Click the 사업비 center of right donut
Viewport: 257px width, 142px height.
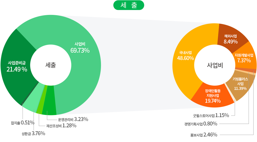coord(215,65)
